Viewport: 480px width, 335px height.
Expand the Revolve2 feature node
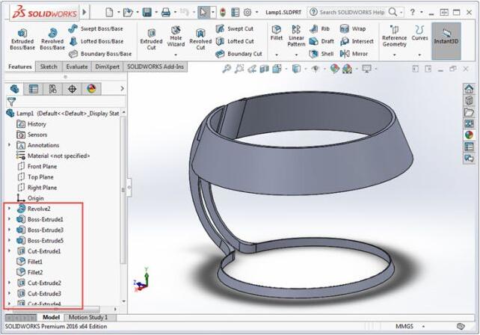9,209
